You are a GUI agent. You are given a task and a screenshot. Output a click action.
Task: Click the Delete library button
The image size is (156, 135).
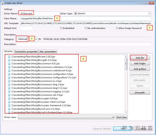point(140,86)
